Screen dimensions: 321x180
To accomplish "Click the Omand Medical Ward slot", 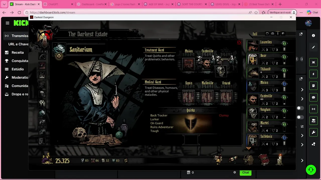I will 226,96.
